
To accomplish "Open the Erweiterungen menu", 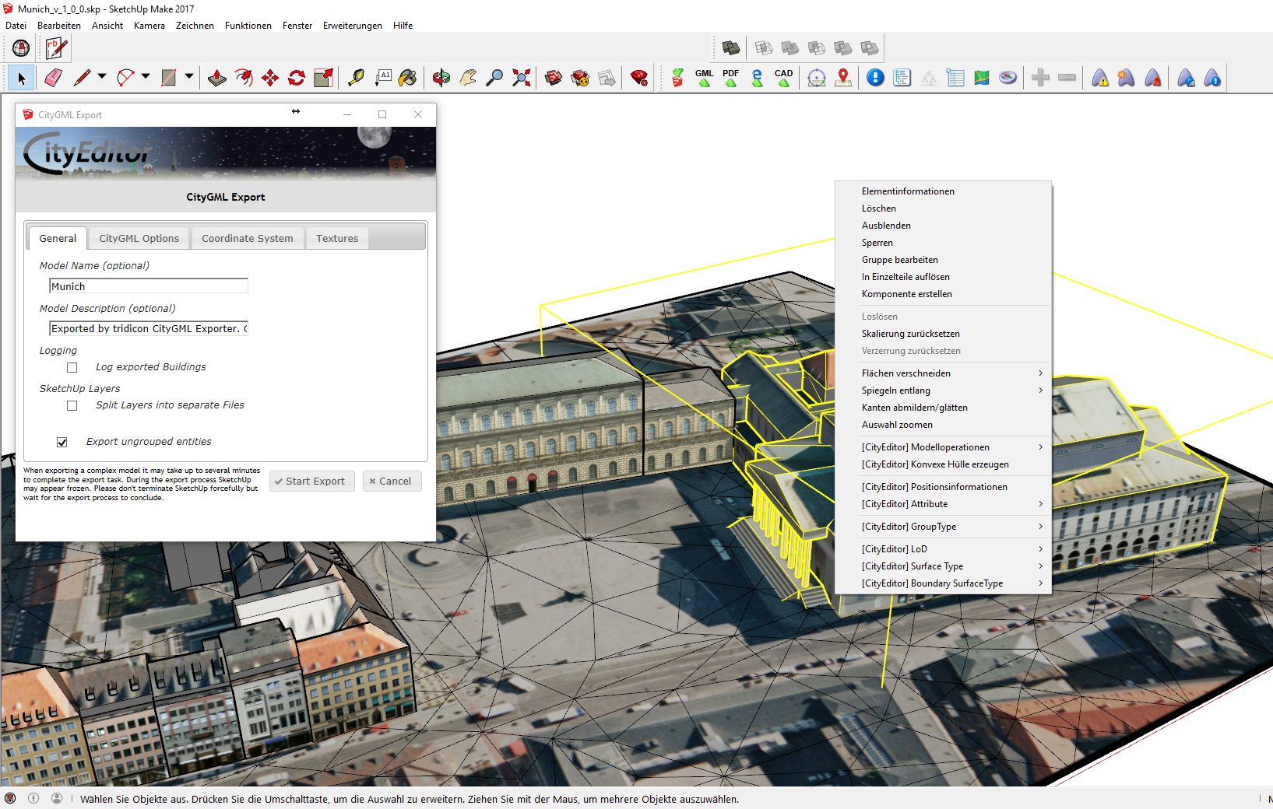I will [x=353, y=26].
